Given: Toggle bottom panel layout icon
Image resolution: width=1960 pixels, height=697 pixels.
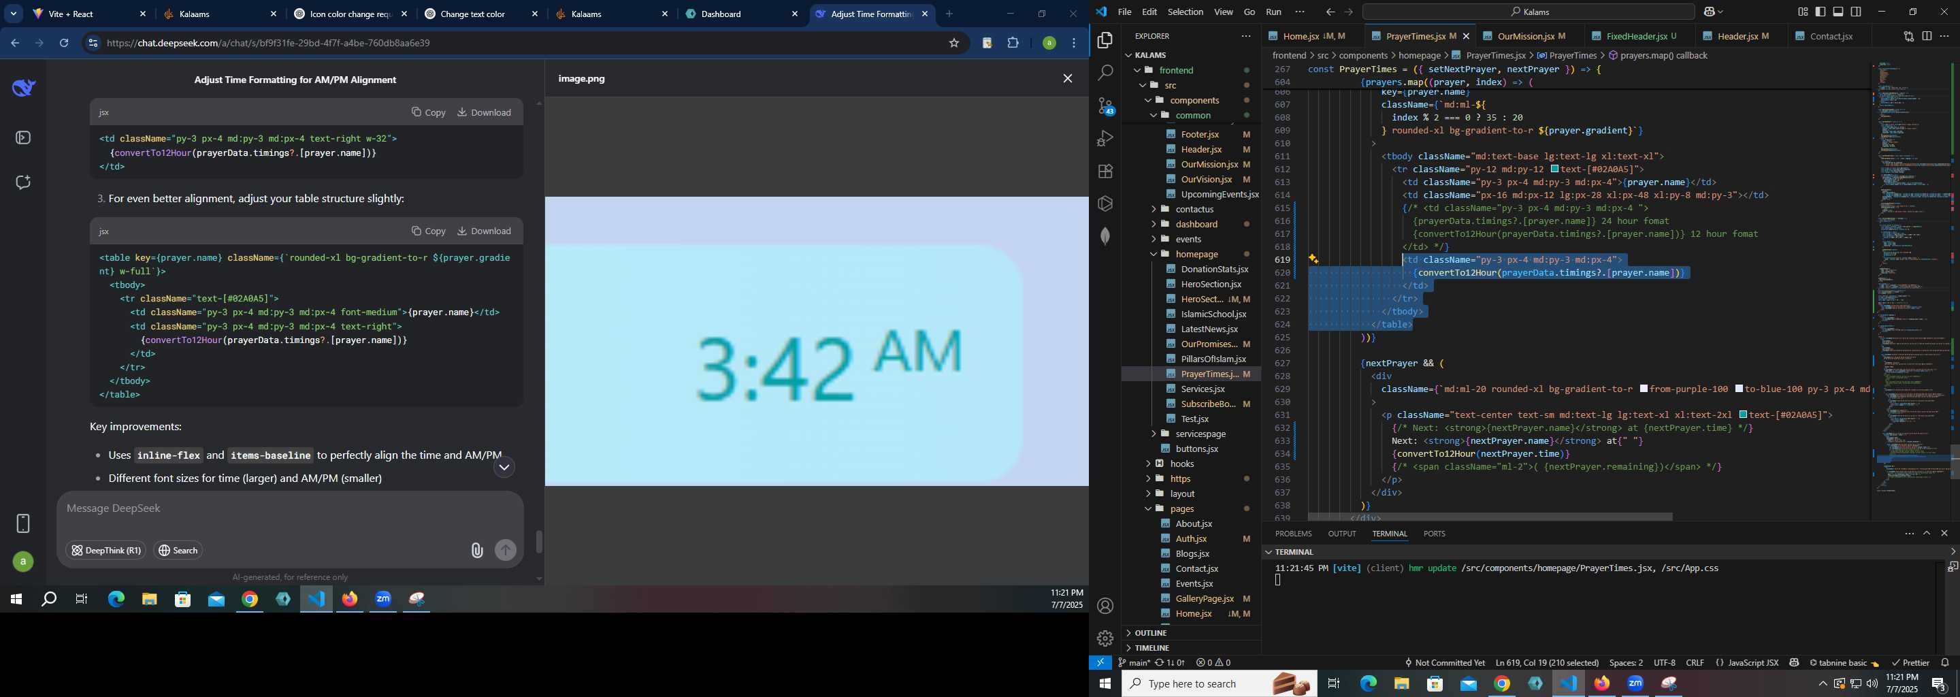Looking at the screenshot, I should point(1837,12).
